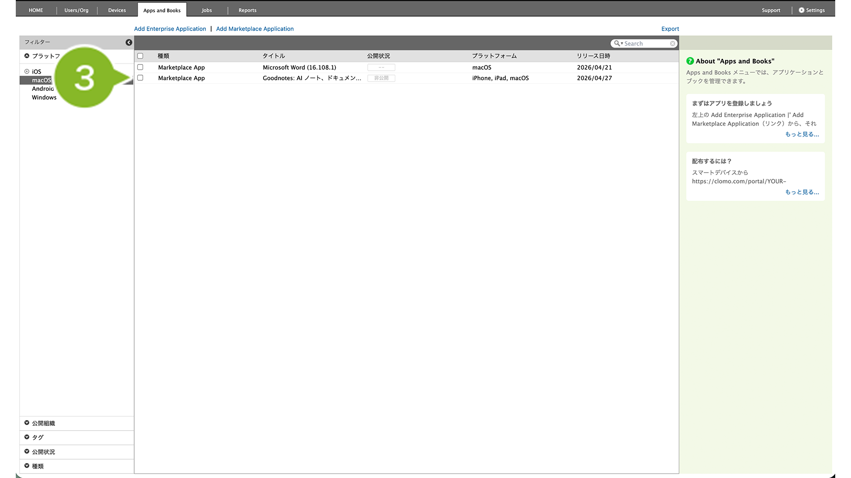The height and width of the screenshot is (478, 851).
Task: Sort by the リリース日時 column header
Action: coord(593,56)
